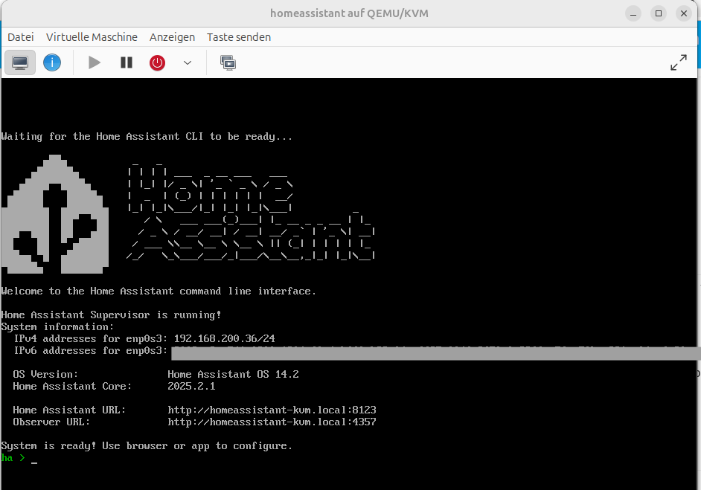Click 'System is ready!' message line

[146, 446]
